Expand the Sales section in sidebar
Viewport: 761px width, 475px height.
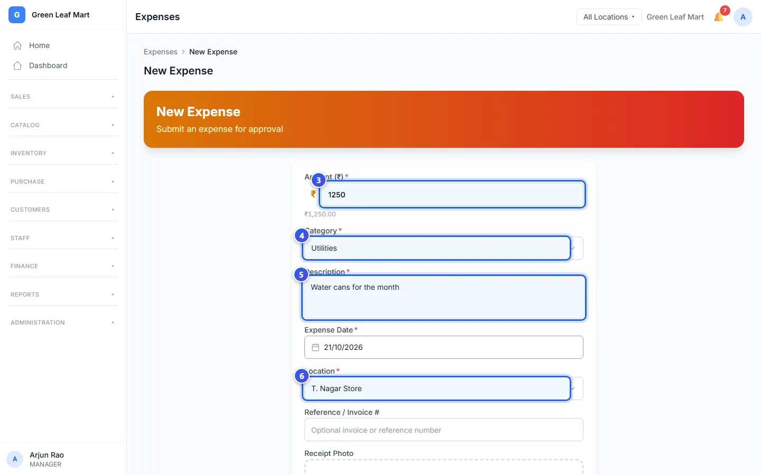coord(63,97)
